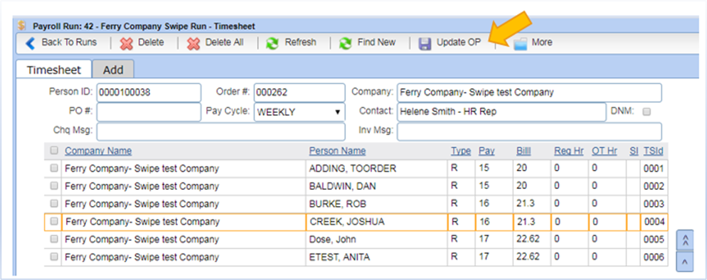This screenshot has height=280, width=707.
Task: Switch to the Add tab
Action: [113, 70]
